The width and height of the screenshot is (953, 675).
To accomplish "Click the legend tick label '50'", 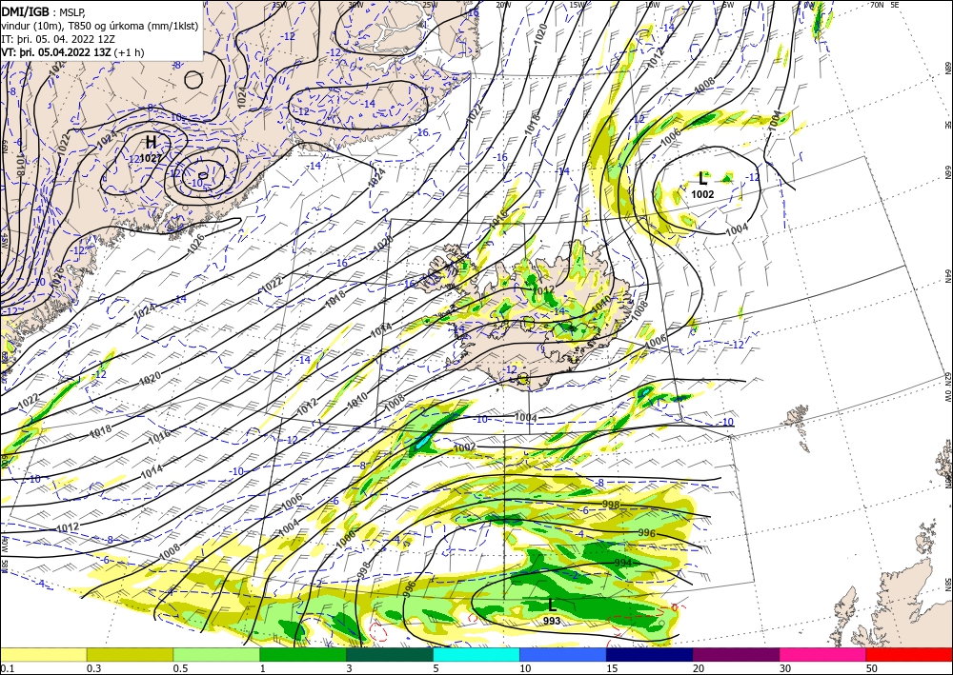I will click(871, 668).
